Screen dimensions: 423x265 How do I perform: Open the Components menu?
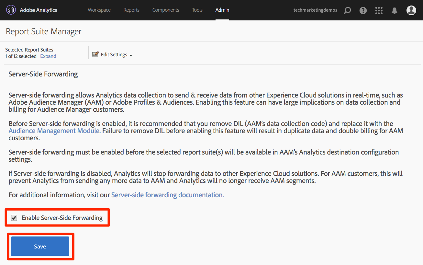pyautogui.click(x=165, y=10)
